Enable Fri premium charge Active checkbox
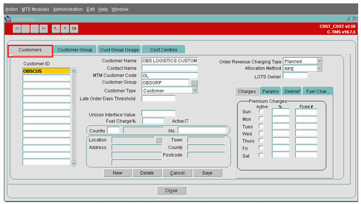 point(261,148)
